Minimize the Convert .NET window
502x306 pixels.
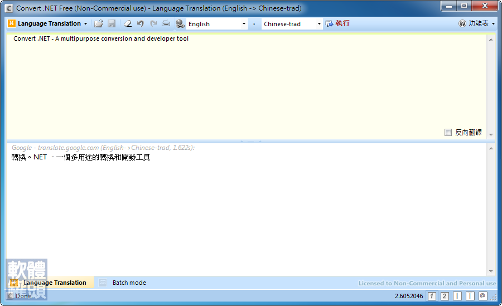pyautogui.click(x=449, y=6)
